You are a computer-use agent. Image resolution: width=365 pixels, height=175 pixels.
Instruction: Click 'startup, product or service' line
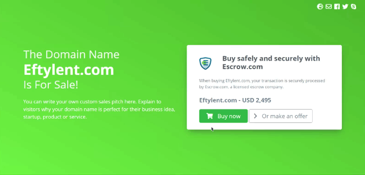click(x=55, y=117)
